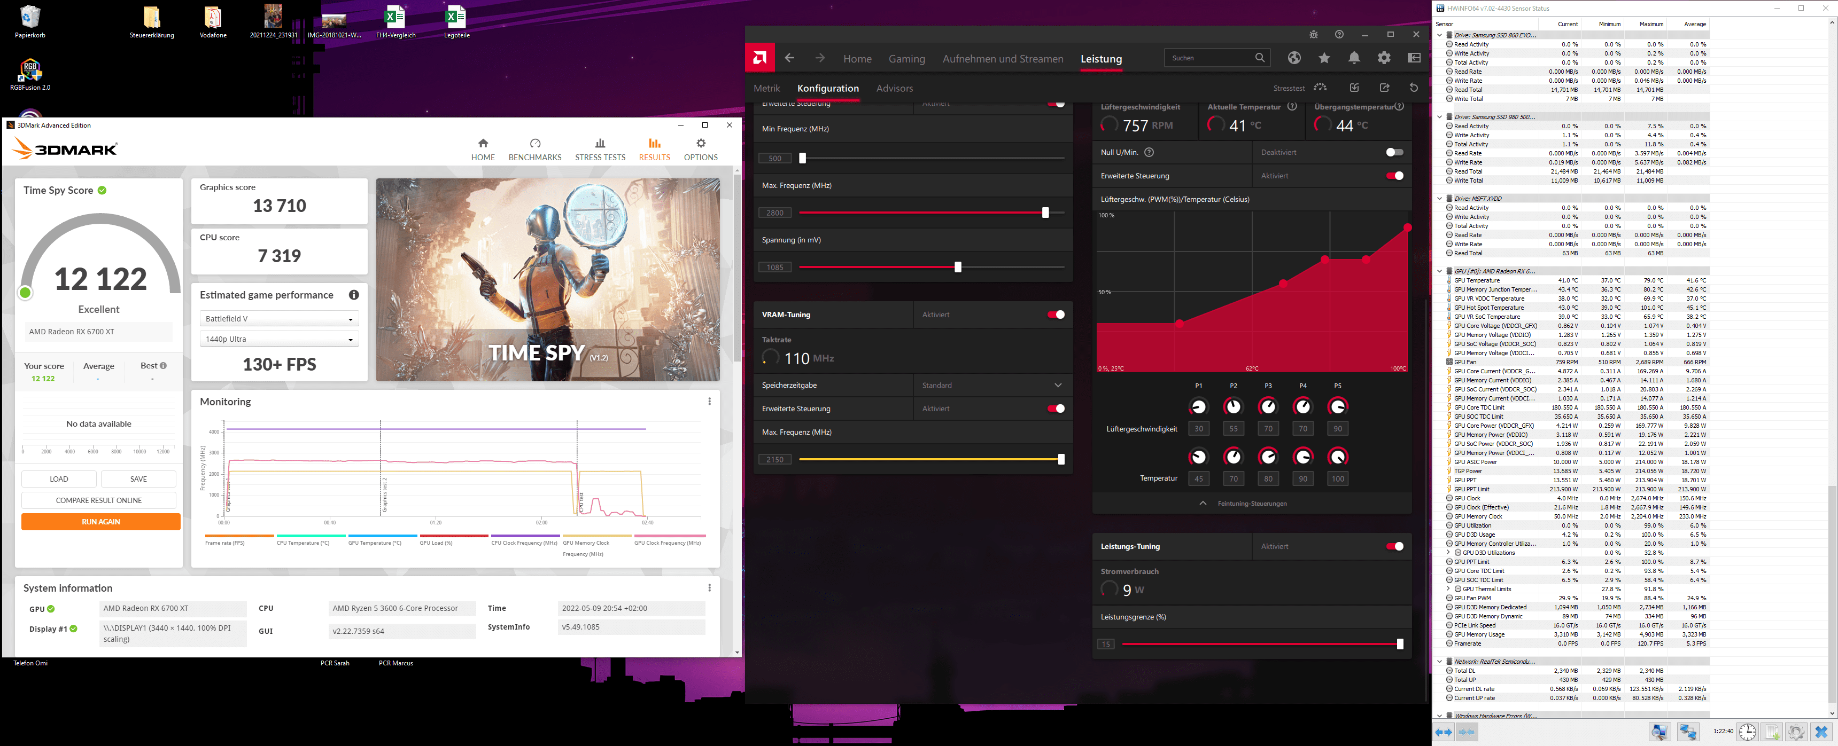The image size is (1838, 746).
Task: Open the help question mark icon
Action: [x=1339, y=34]
